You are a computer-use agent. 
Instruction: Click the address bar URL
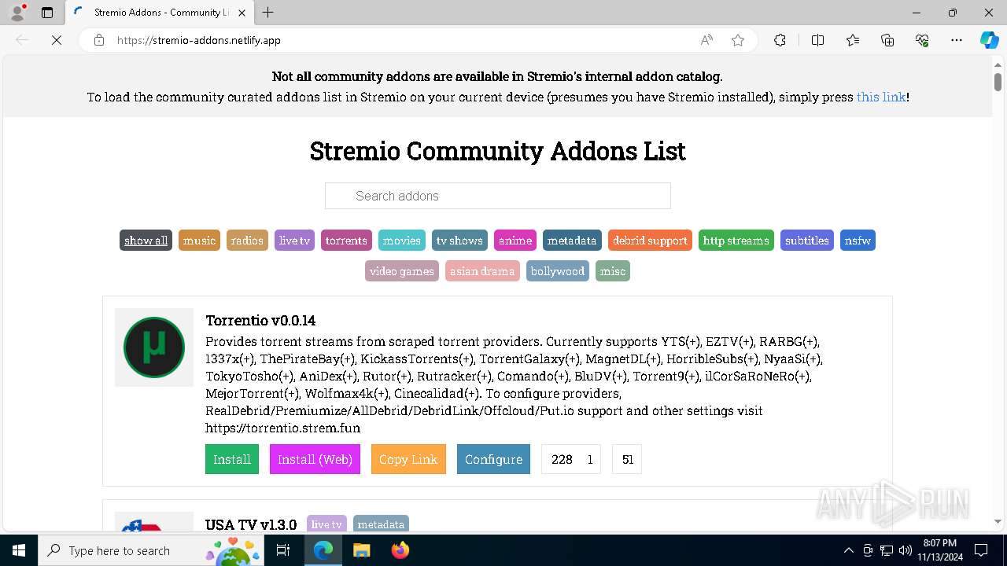pyautogui.click(x=198, y=40)
